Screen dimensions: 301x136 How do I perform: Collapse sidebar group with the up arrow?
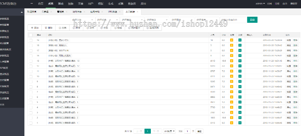pos(22,12)
